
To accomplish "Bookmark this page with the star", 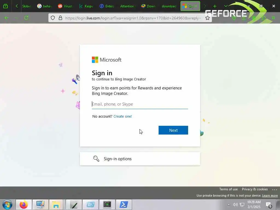I will [207, 18].
